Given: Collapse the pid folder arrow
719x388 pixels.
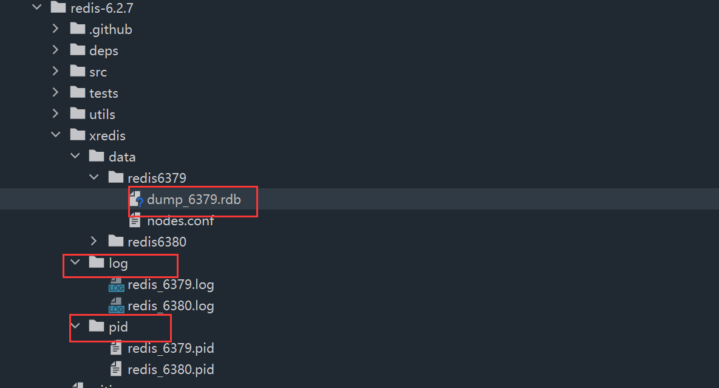Looking at the screenshot, I should (x=75, y=327).
